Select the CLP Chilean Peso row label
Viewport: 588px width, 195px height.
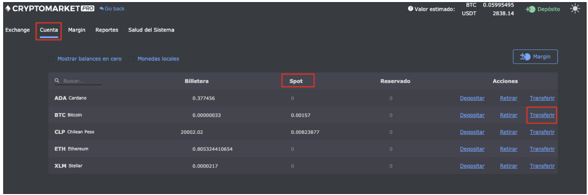click(x=75, y=132)
